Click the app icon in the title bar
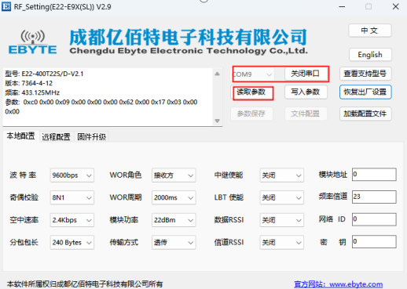This screenshot has width=407, height=289. click(6, 6)
